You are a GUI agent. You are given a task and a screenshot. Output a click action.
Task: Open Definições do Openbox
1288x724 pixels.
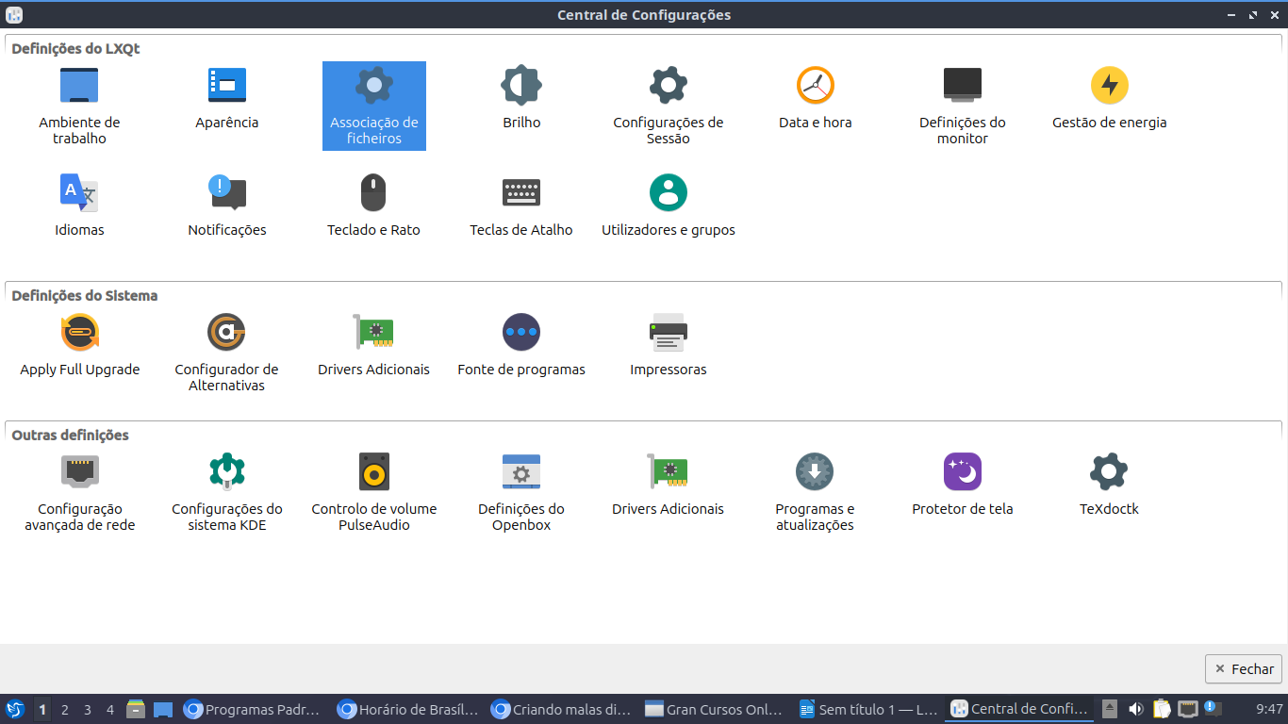point(521,492)
